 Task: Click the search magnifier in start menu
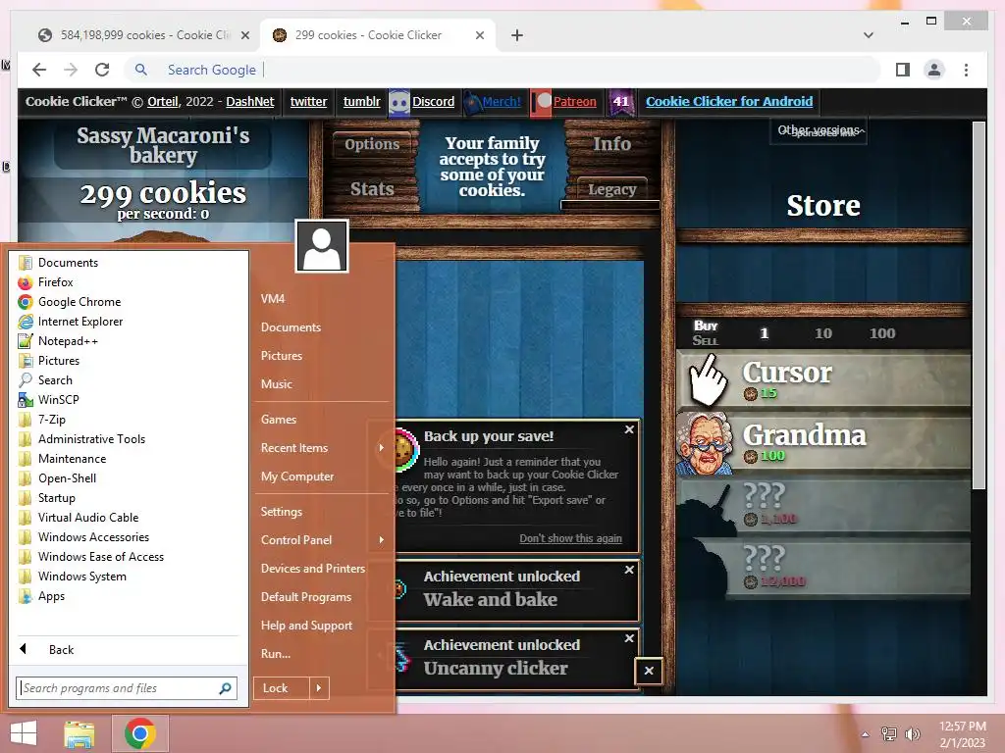[x=225, y=688]
